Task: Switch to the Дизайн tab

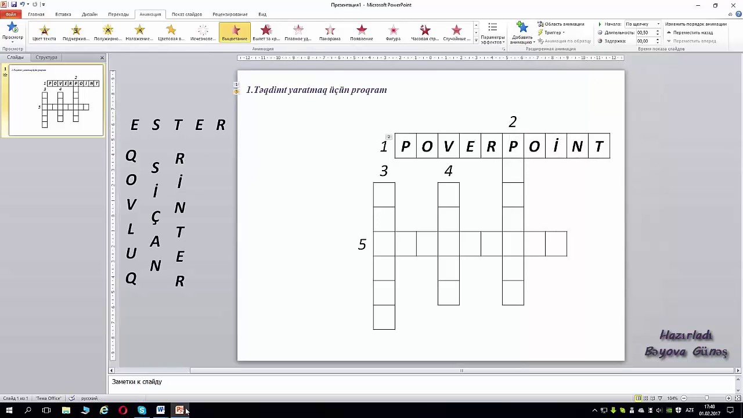Action: tap(89, 14)
